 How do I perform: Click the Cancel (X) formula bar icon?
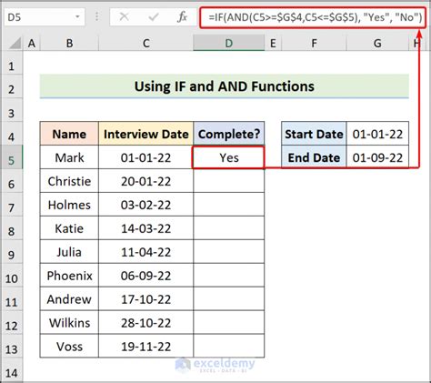[x=124, y=17]
